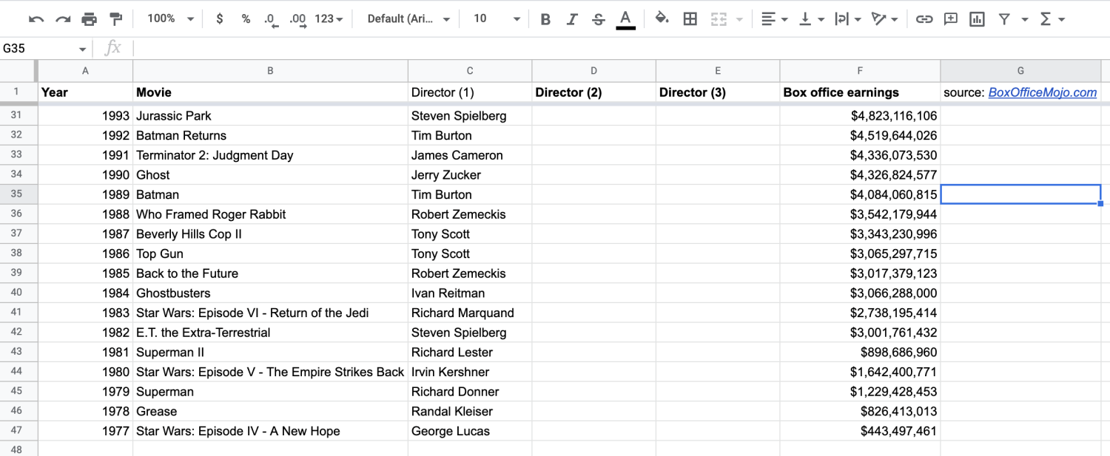Toggle italic formatting
This screenshot has height=456, width=1110.
572,19
